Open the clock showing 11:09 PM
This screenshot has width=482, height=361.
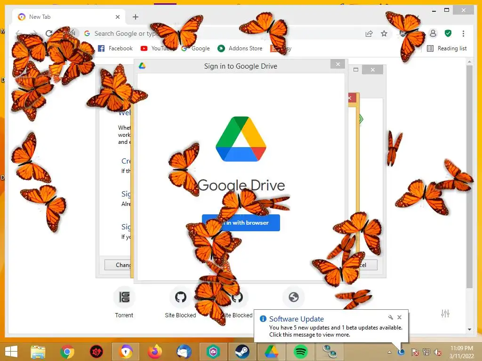coord(462,352)
